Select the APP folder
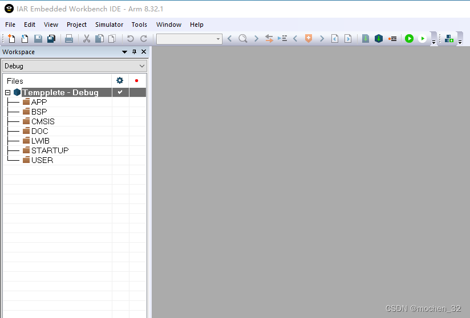470x318 pixels. point(39,102)
